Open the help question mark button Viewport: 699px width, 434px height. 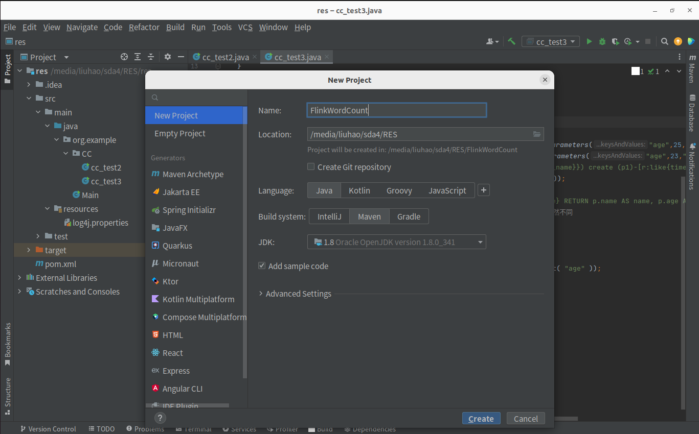[x=160, y=418]
